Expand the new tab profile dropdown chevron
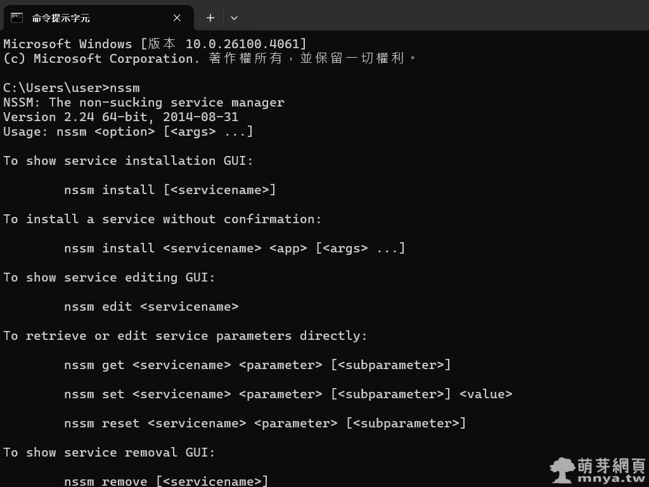The height and width of the screenshot is (487, 649). [x=234, y=18]
